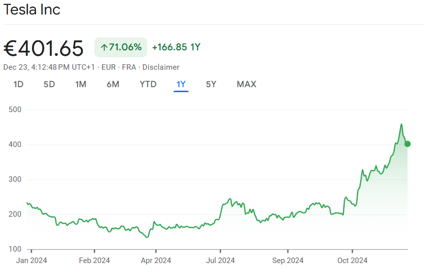The width and height of the screenshot is (424, 272).
Task: Open the 5Y range tab
Action: coord(211,84)
